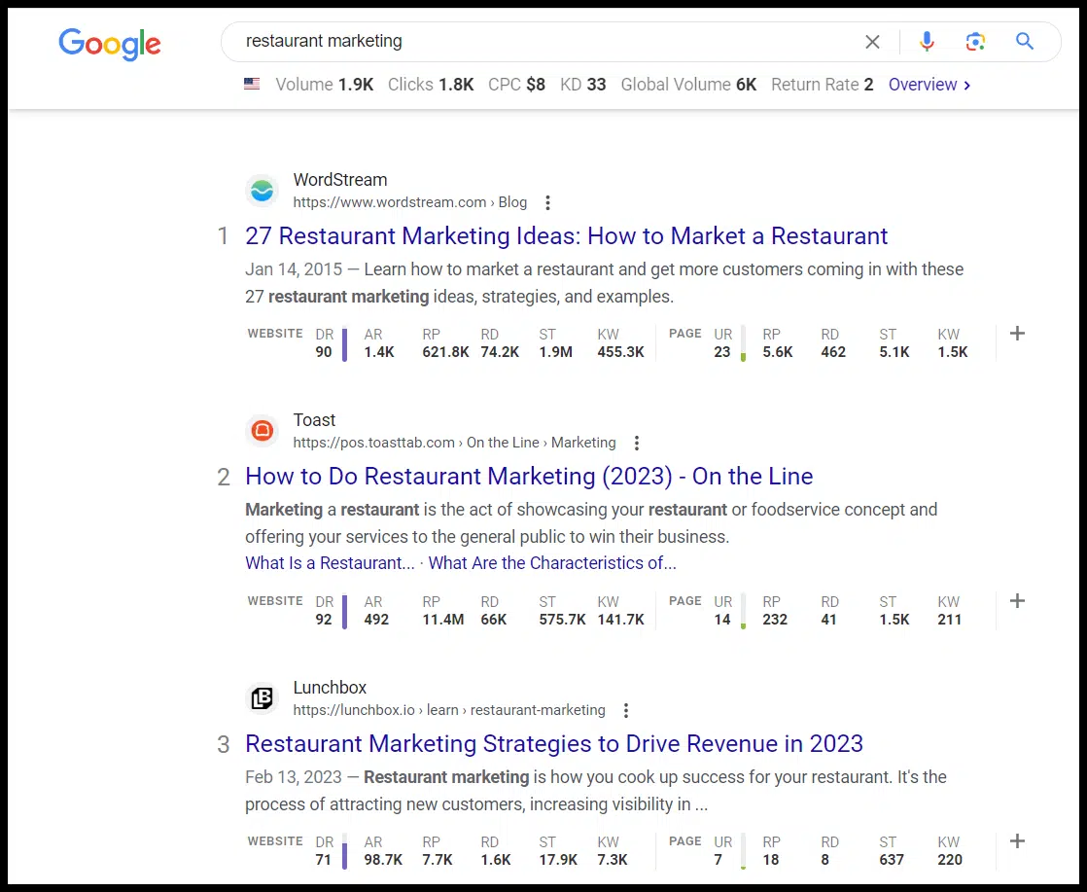Click the Lunchbox site favicon

(x=262, y=697)
